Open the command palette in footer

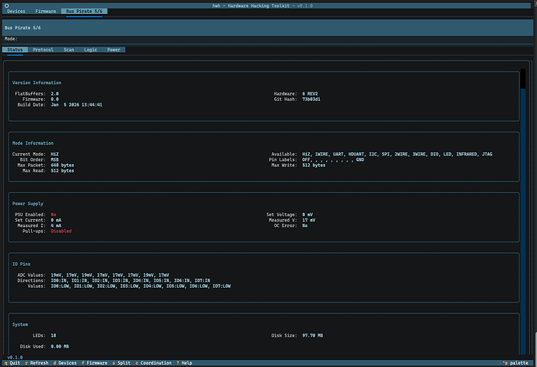pyautogui.click(x=518, y=362)
